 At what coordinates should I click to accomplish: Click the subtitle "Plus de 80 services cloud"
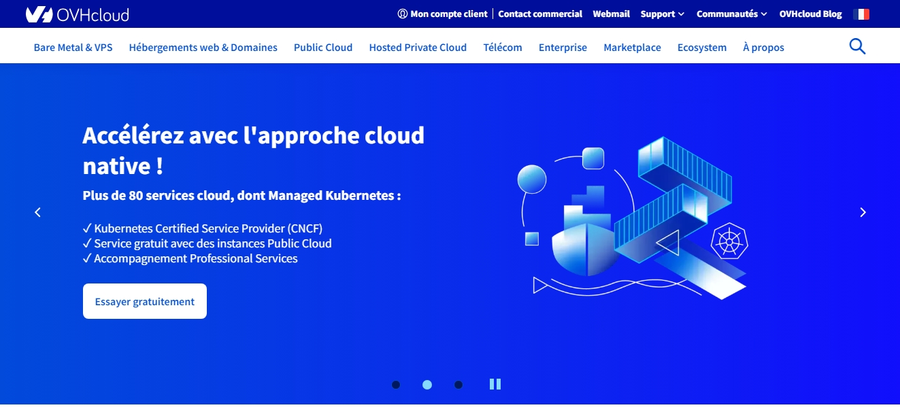click(157, 195)
